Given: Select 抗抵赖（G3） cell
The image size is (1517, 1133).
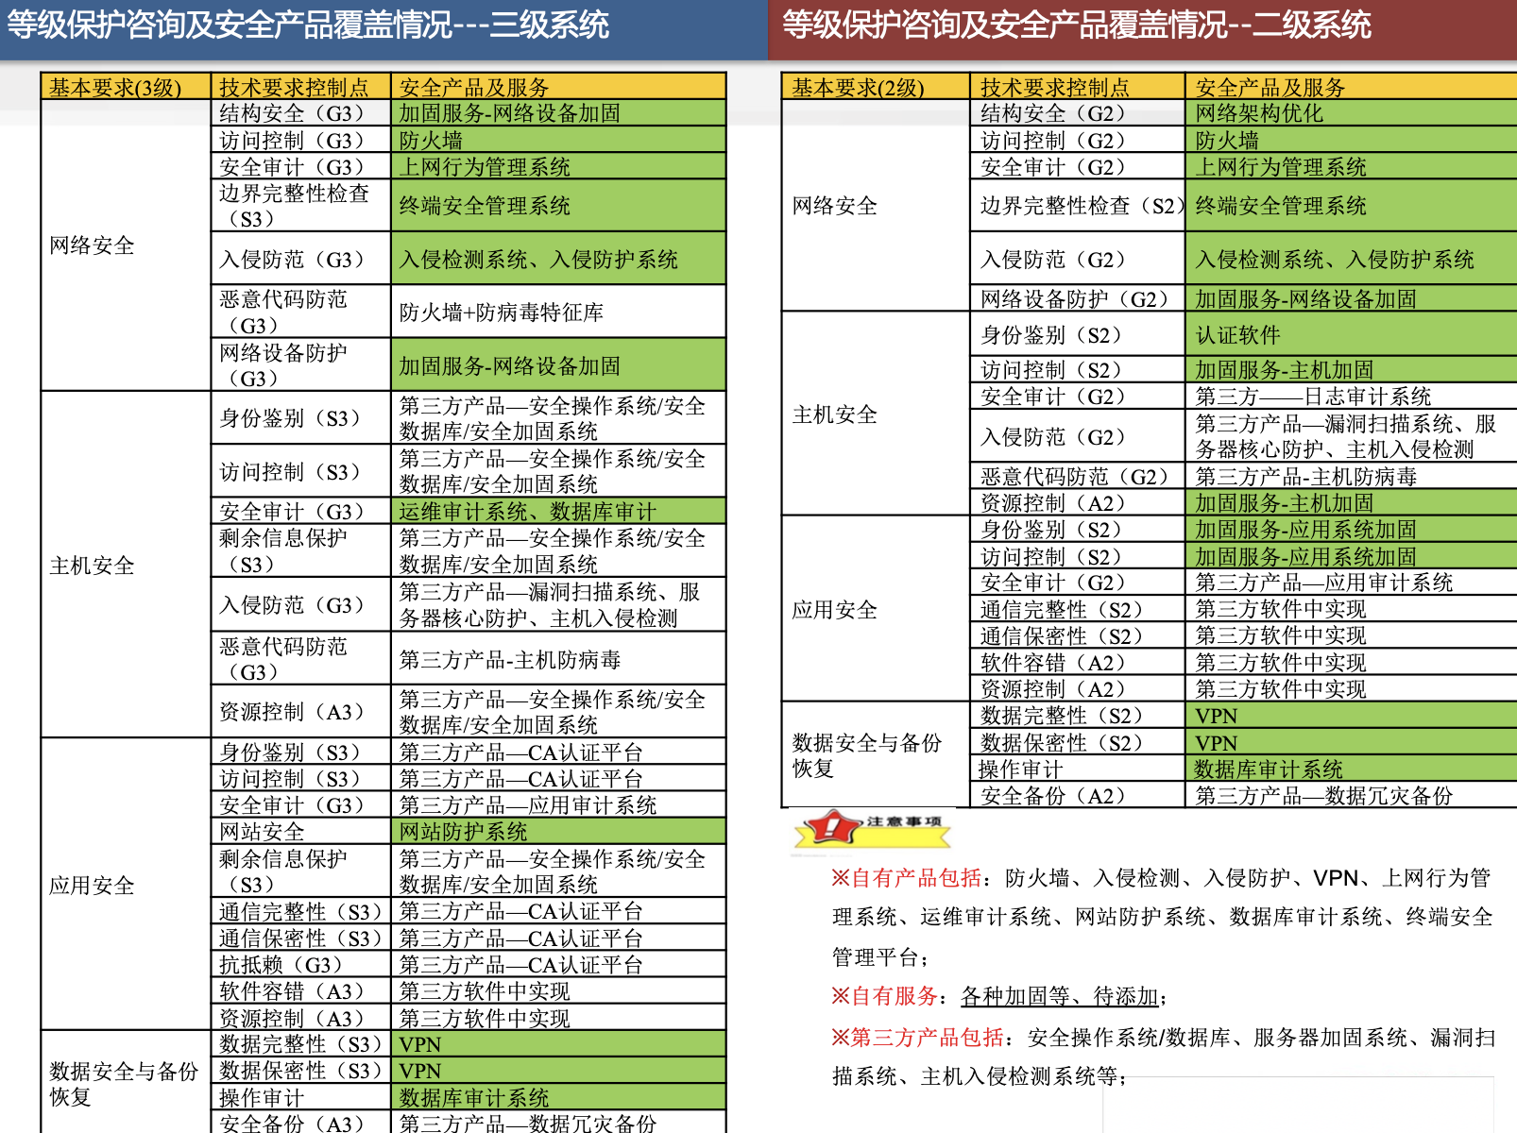Looking at the screenshot, I should pyautogui.click(x=300, y=965).
